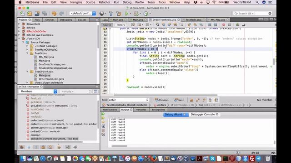The height and width of the screenshot is (163, 291).
Task: Click the Profile Project toolbar icon
Action: click(146, 14)
